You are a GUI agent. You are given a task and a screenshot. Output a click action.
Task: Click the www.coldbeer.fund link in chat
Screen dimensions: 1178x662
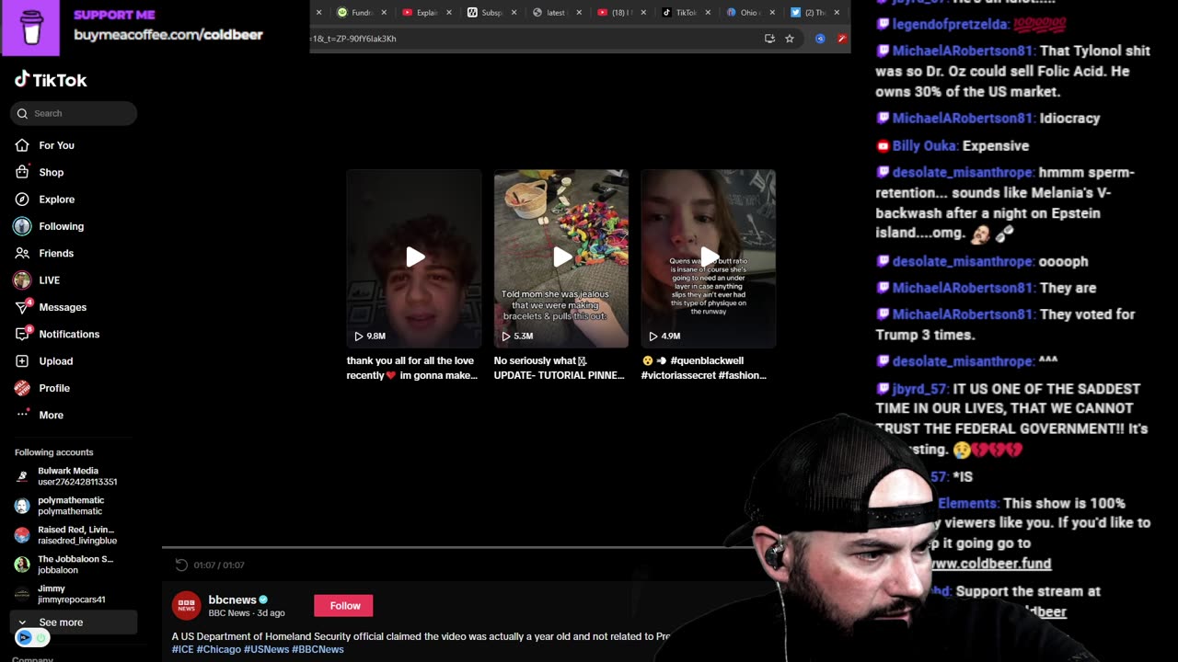point(991,564)
